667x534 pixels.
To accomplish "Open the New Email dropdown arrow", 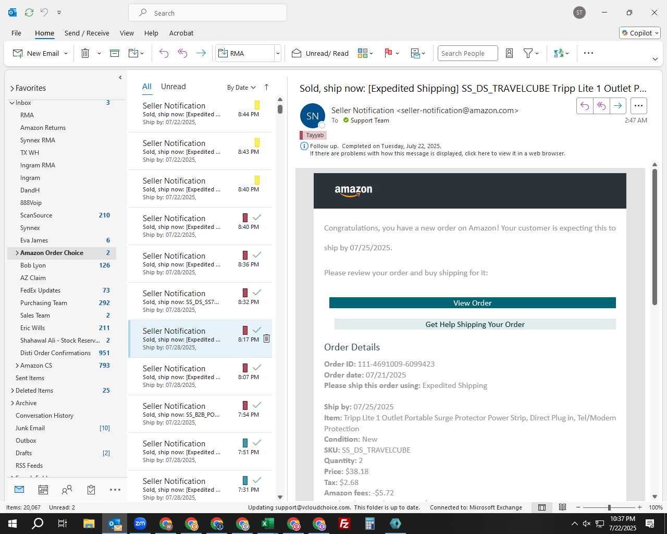I will (66, 53).
